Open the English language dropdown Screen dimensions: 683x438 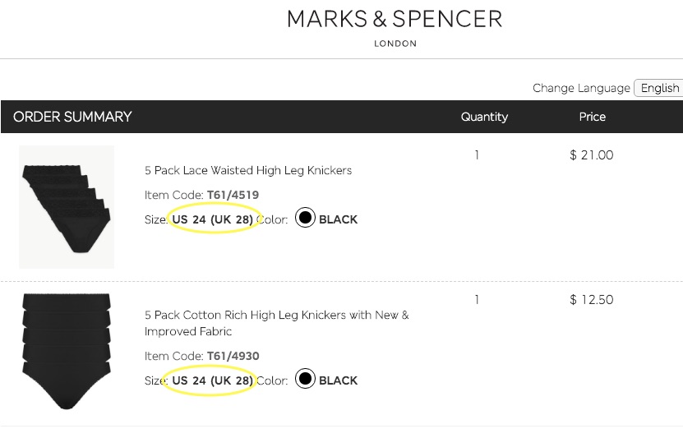(659, 88)
